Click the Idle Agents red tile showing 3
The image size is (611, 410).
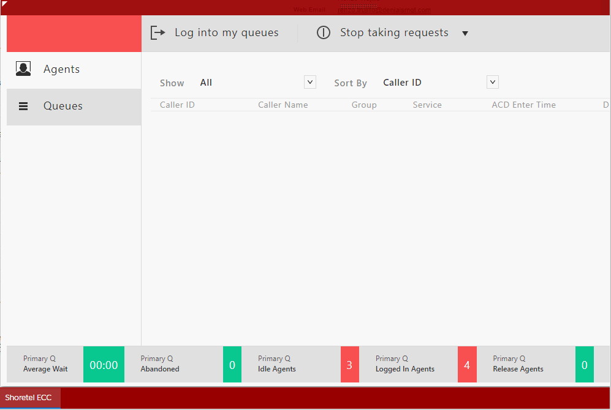(x=349, y=365)
